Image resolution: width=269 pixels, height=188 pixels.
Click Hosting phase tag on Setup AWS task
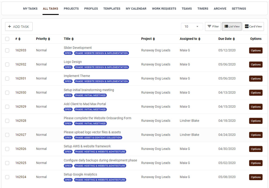click(x=100, y=152)
